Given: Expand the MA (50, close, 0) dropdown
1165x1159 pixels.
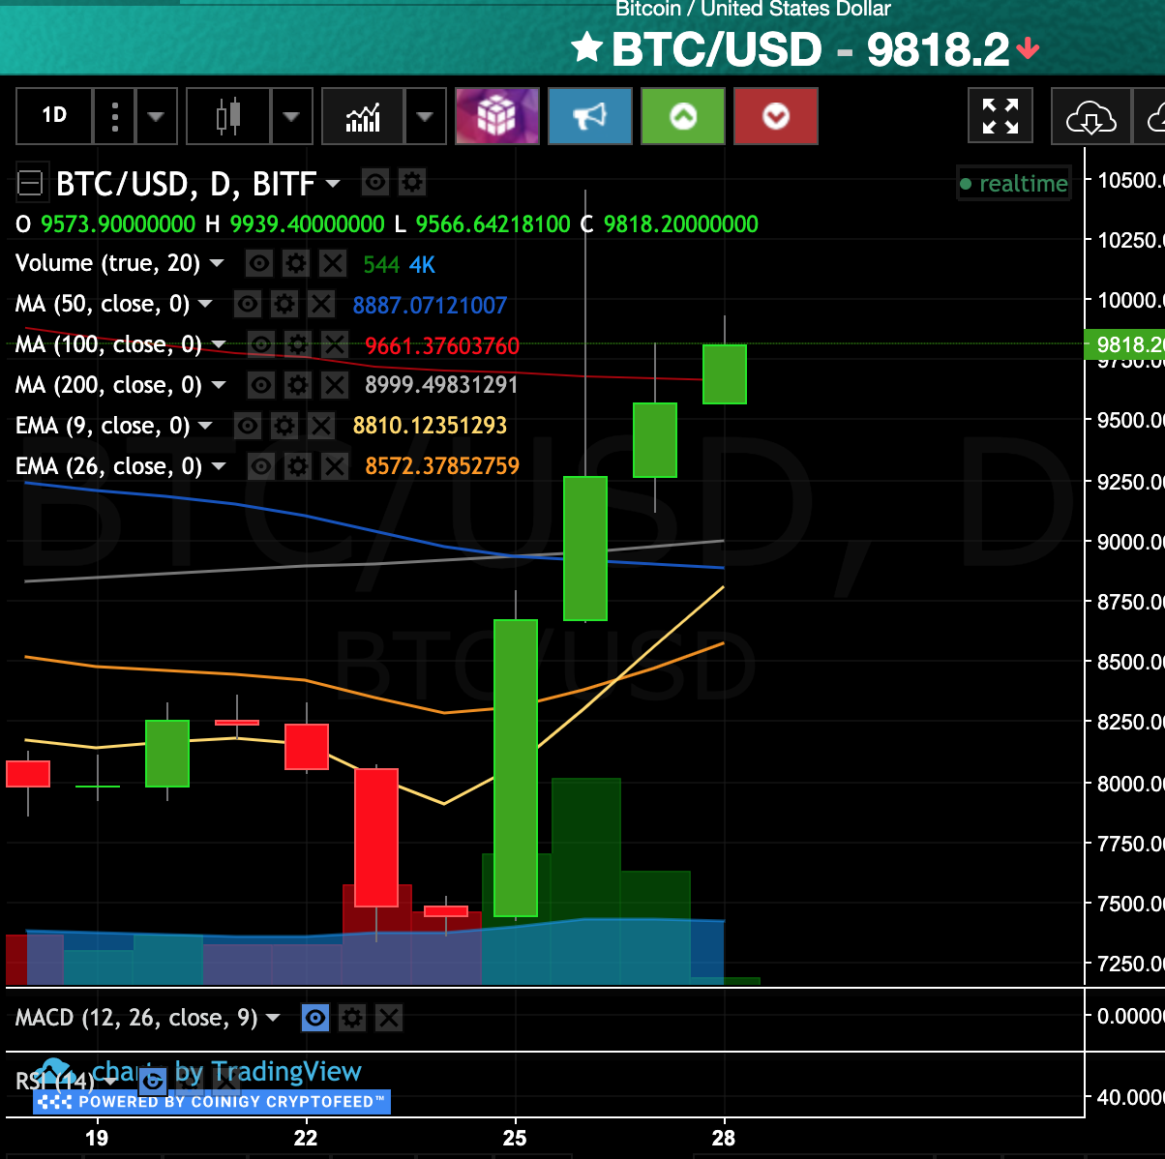Looking at the screenshot, I should [x=205, y=304].
